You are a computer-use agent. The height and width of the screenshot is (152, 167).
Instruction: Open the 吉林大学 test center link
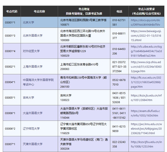(x=28, y=98)
